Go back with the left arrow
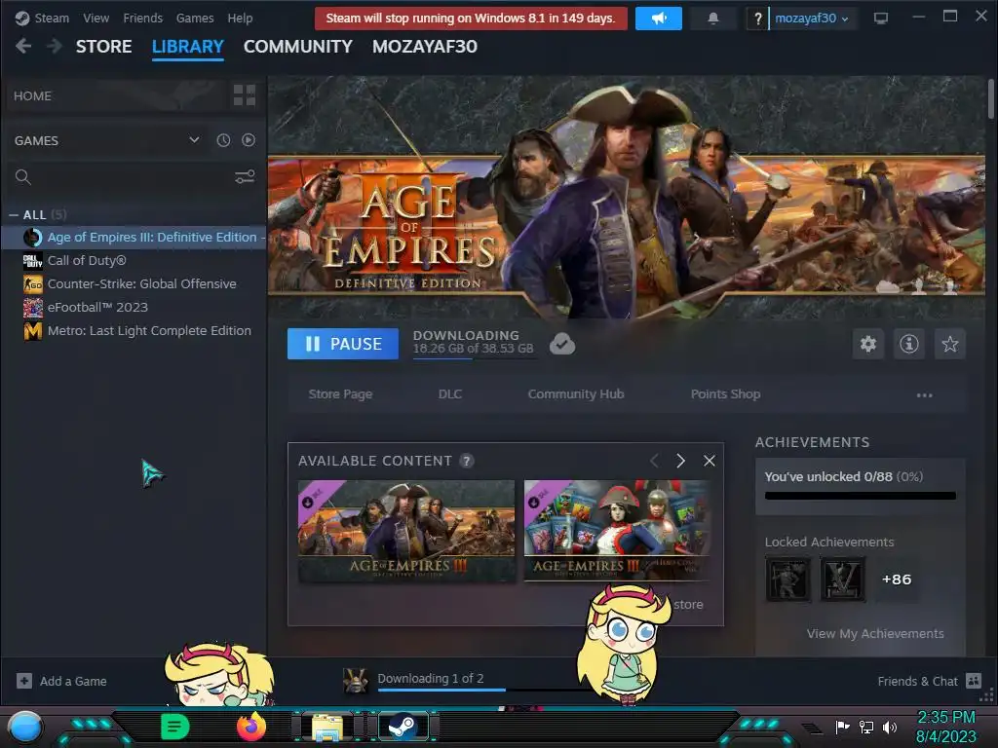Image resolution: width=998 pixels, height=748 pixels. click(23, 46)
